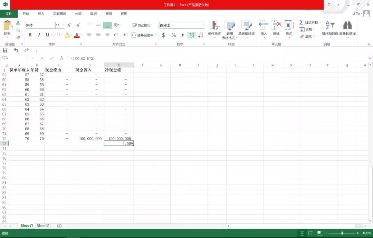This screenshot has height=238, width=373.
Task: Select column E header
Action: (119, 65)
